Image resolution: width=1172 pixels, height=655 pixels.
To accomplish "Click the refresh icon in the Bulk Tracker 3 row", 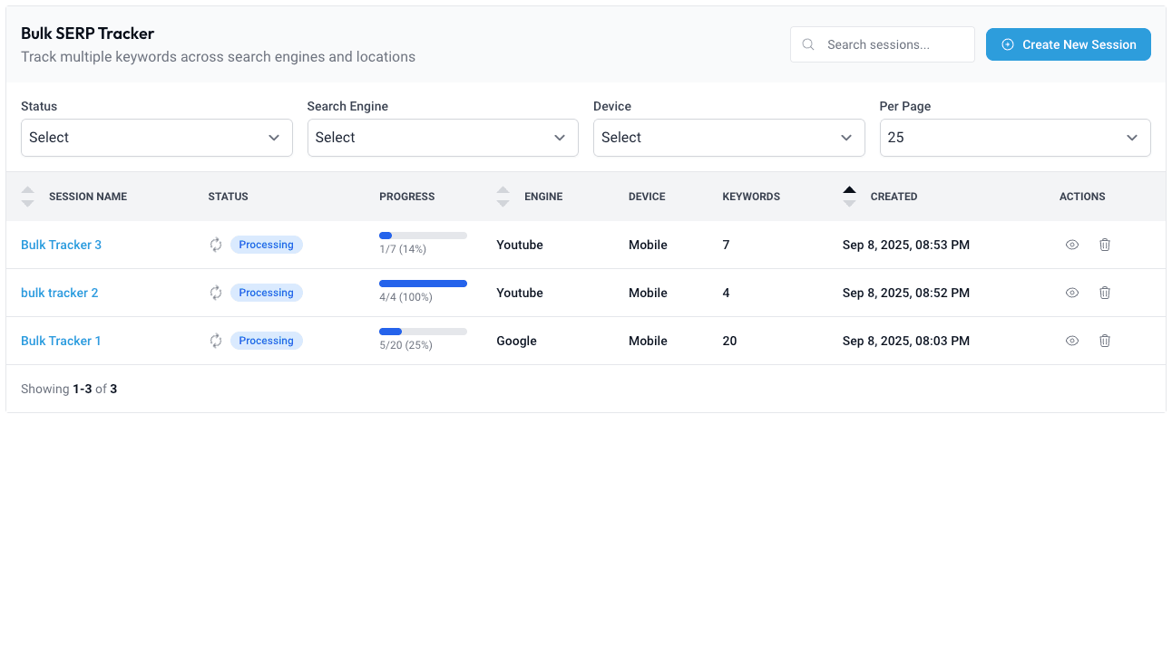I will pos(216,245).
